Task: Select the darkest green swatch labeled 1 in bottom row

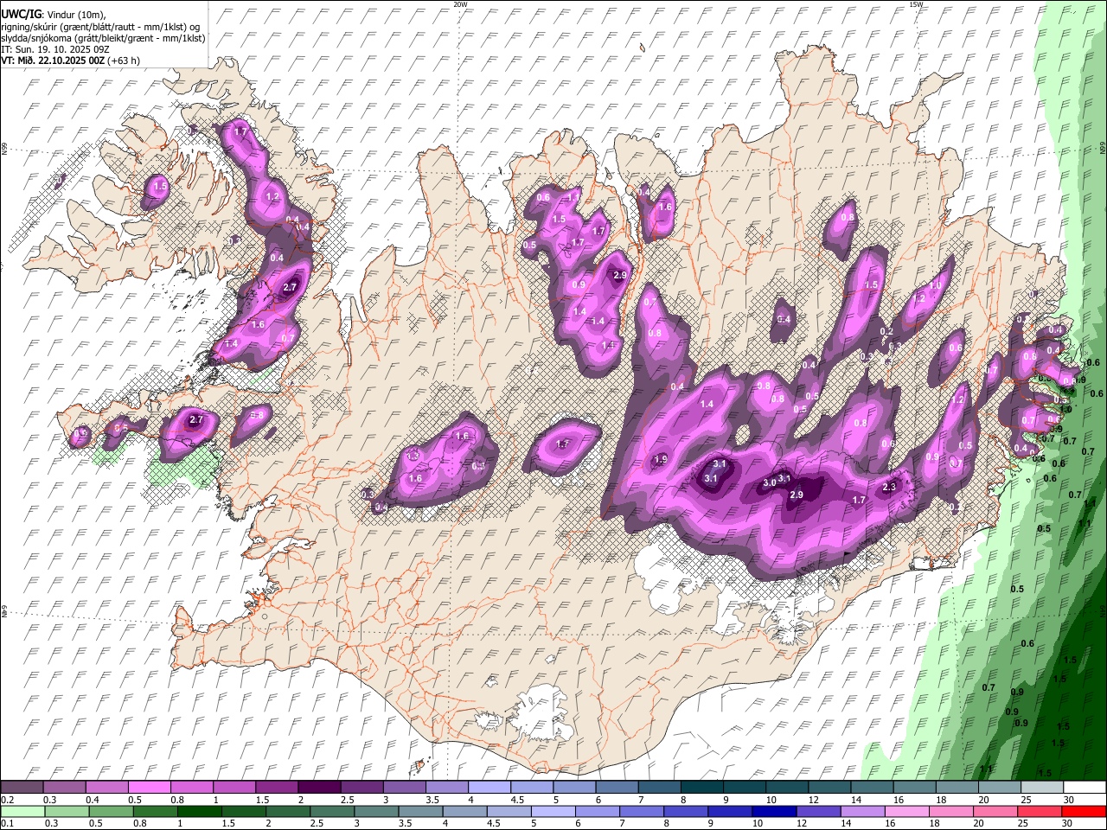Action: click(x=200, y=812)
